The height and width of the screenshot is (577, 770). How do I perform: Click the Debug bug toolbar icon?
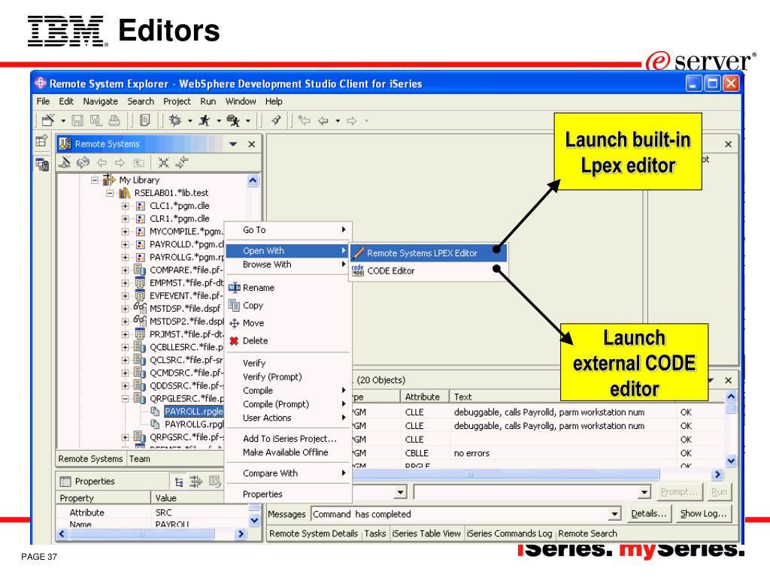coord(175,120)
